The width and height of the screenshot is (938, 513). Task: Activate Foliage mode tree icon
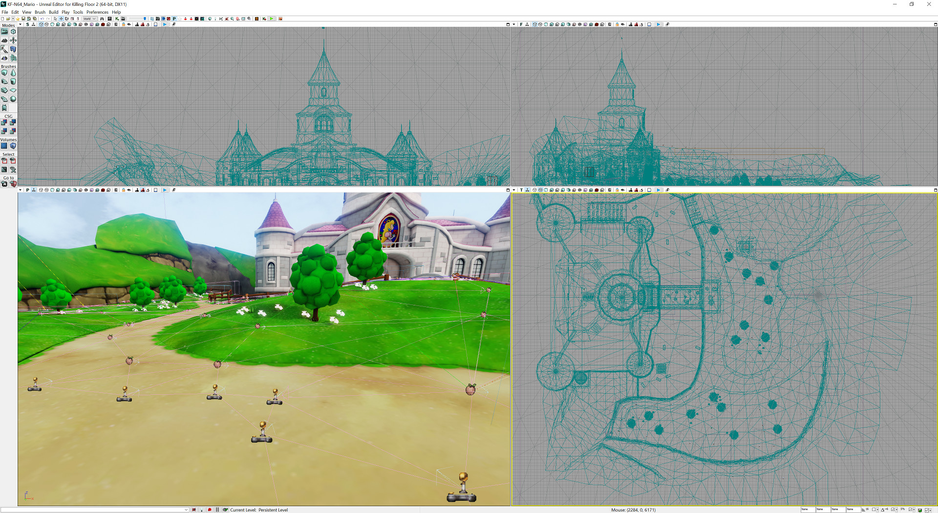click(x=13, y=58)
